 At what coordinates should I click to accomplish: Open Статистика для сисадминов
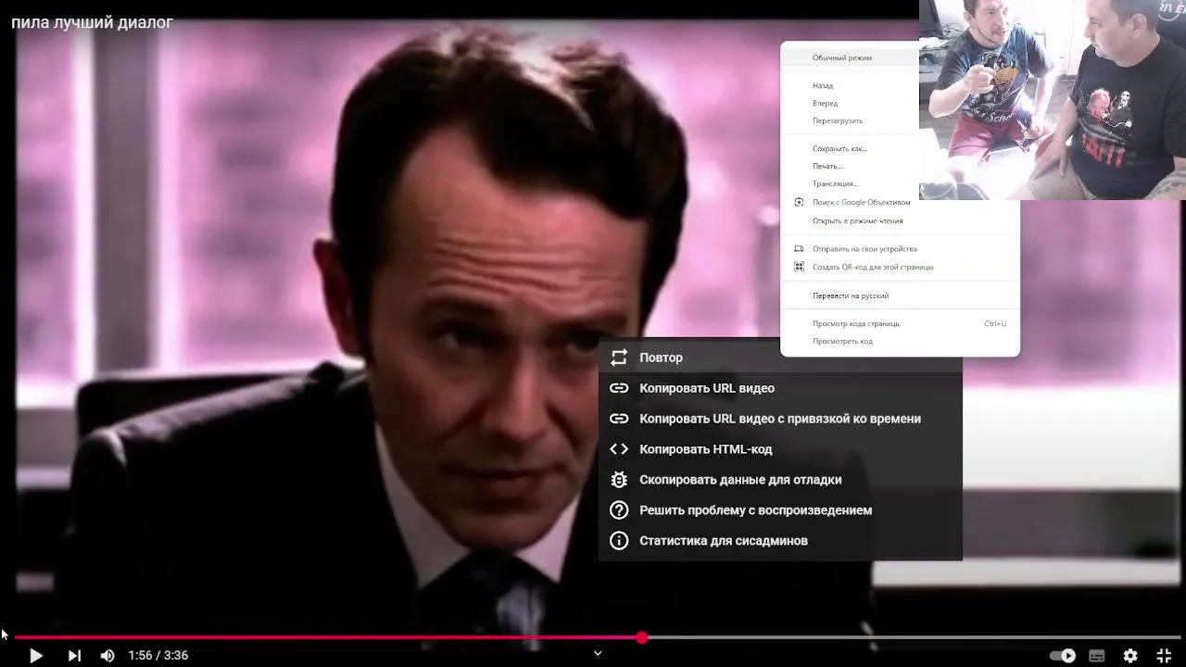(780, 541)
